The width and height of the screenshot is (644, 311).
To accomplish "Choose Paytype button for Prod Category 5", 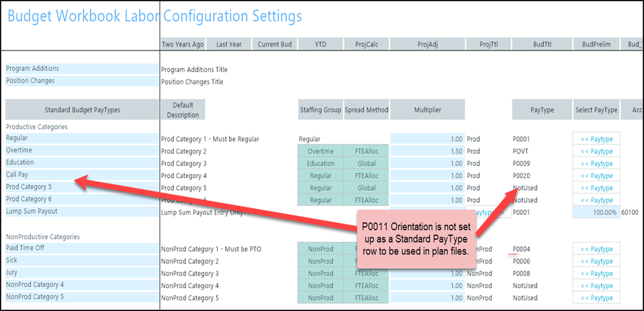I will coord(596,188).
